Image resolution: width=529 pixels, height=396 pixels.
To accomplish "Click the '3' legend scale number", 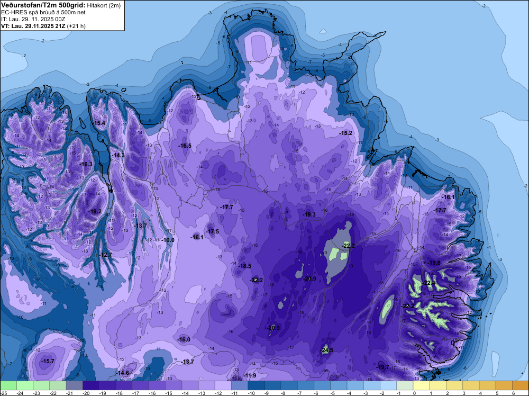I will pos(464,393).
